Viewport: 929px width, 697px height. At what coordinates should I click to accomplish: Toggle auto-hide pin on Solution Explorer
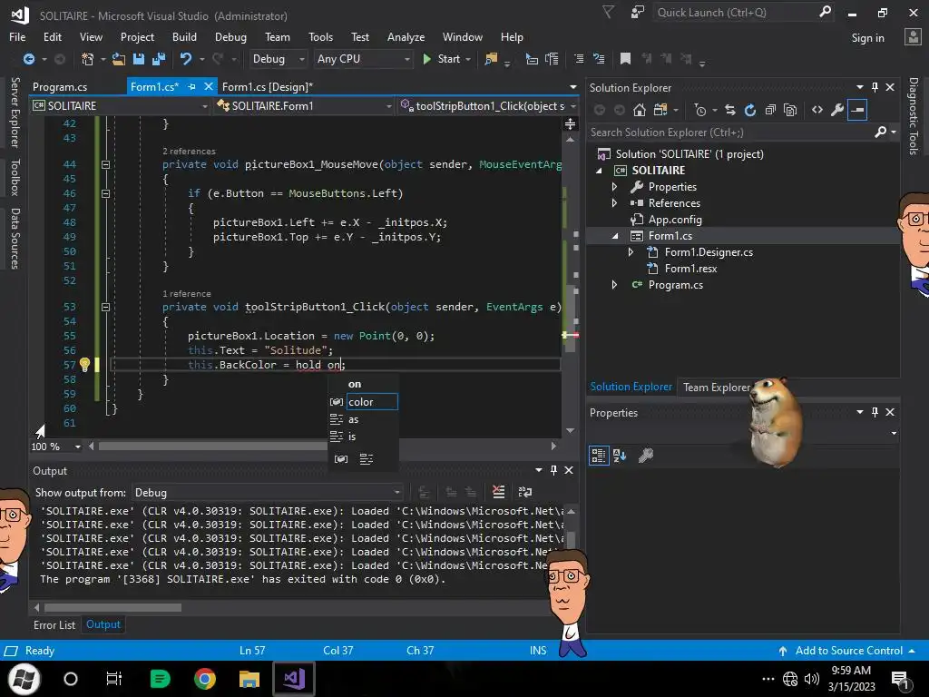click(875, 87)
